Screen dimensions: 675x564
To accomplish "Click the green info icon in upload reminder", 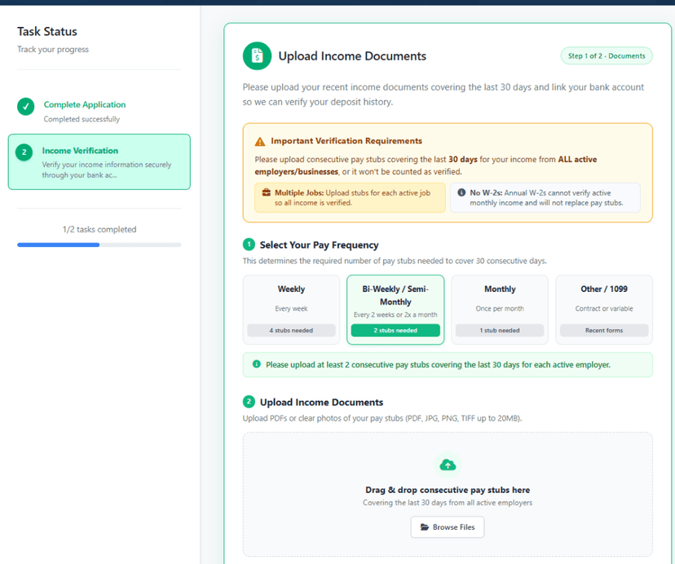I will 257,364.
